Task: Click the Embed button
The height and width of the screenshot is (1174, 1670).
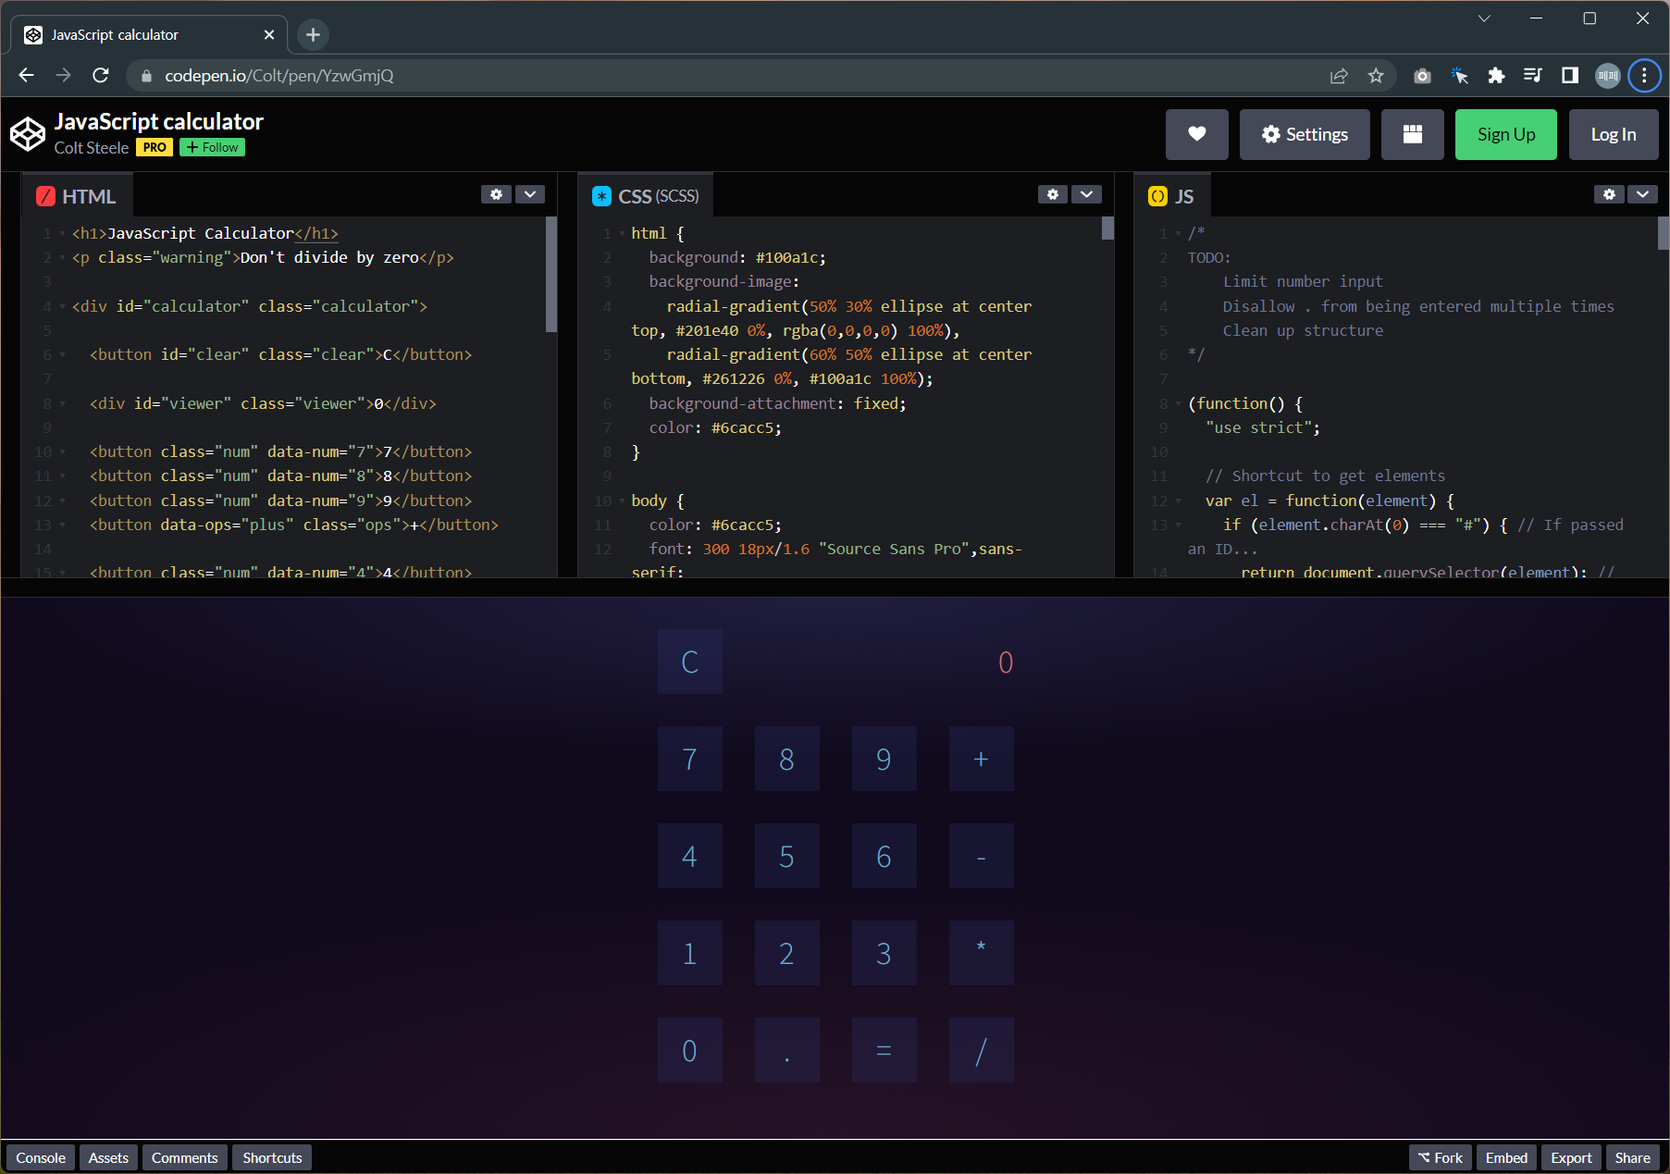Action: [x=1506, y=1157]
